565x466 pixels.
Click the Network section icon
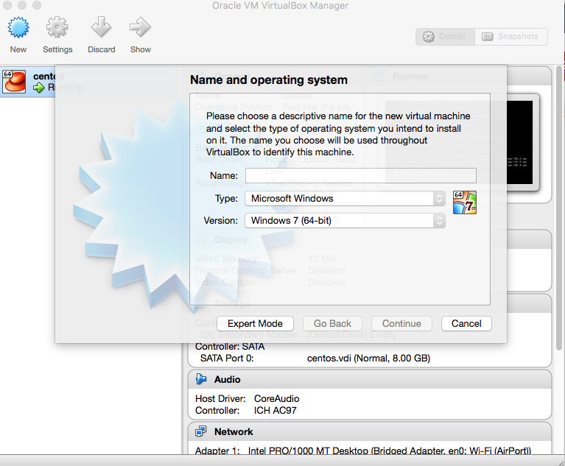[200, 431]
